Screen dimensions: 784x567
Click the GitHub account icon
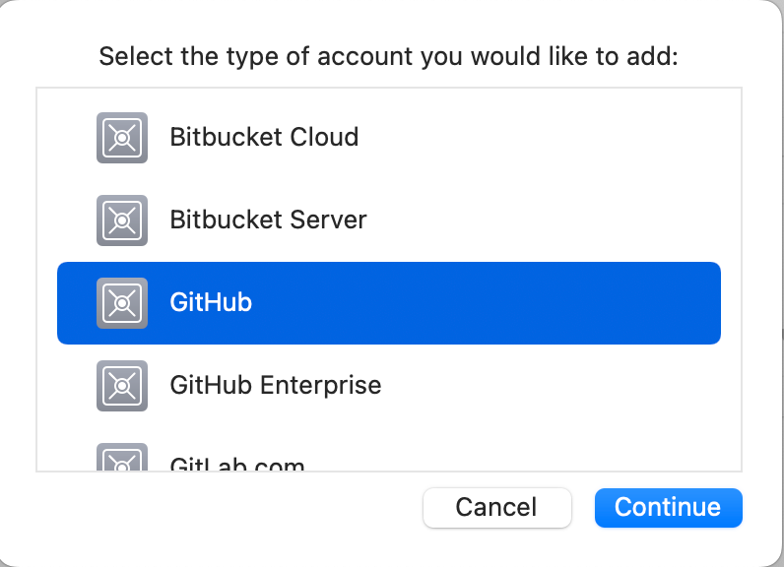point(122,302)
